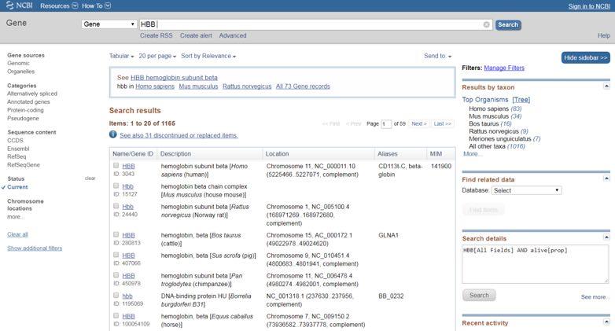Tick the checkbox for Hbb ID 15127
Viewport: 615px width, 331px height.
(x=116, y=186)
